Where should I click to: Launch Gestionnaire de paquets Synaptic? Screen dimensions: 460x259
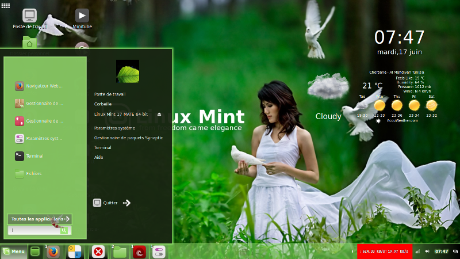click(128, 138)
